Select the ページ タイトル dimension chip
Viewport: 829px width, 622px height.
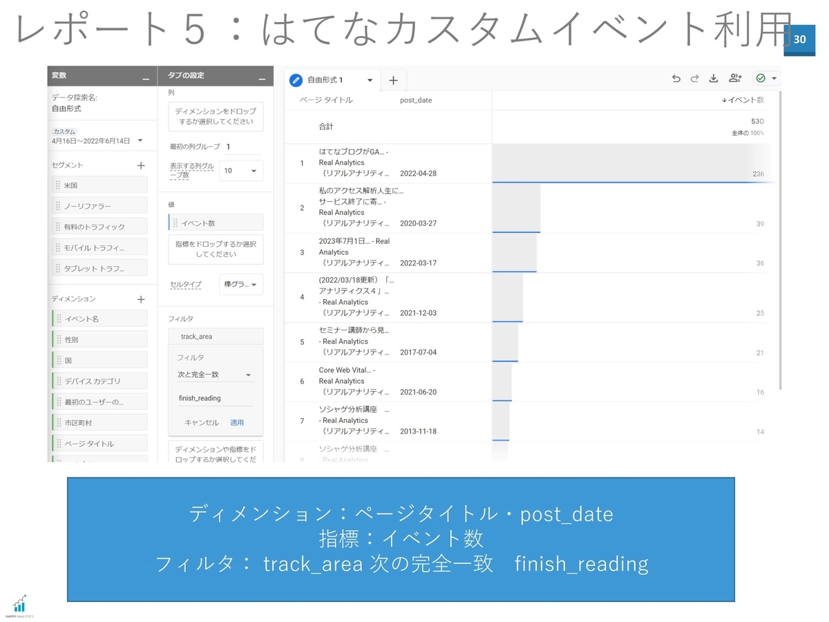99,443
